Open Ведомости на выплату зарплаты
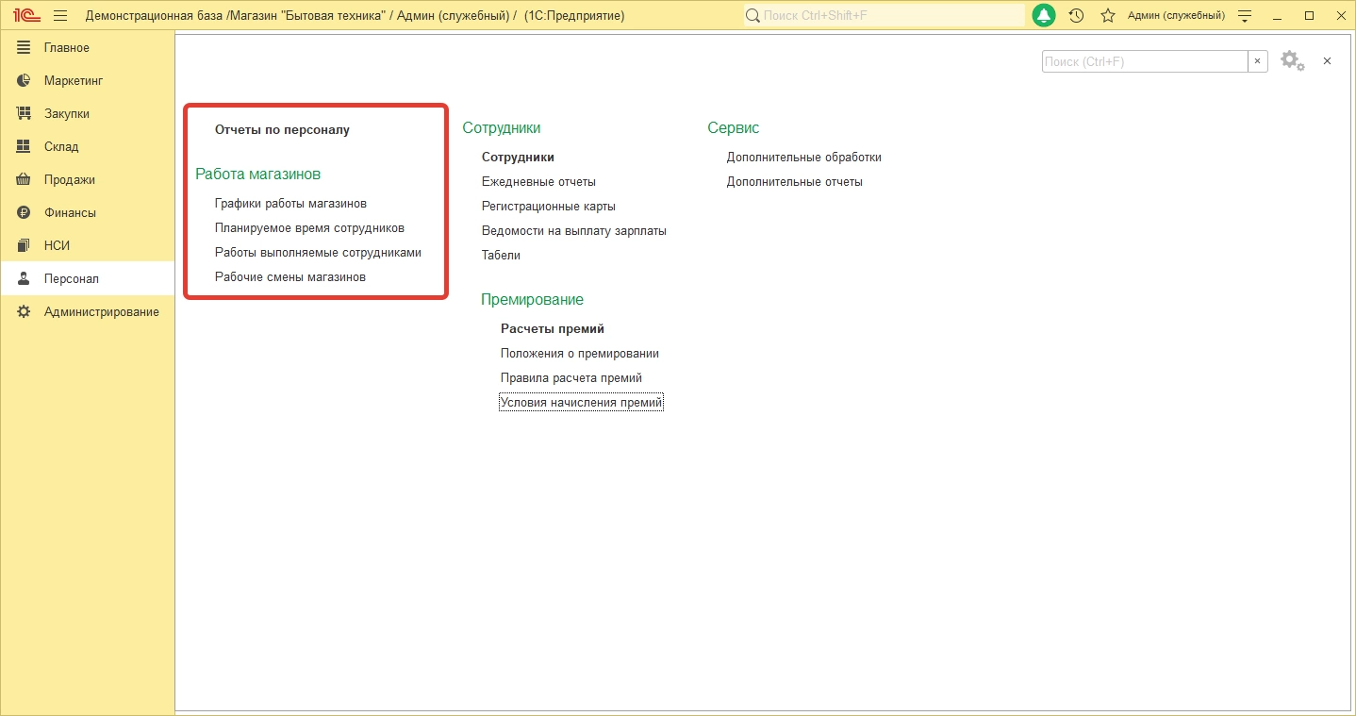 point(574,231)
